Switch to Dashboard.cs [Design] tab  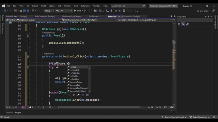[x=72, y=16]
